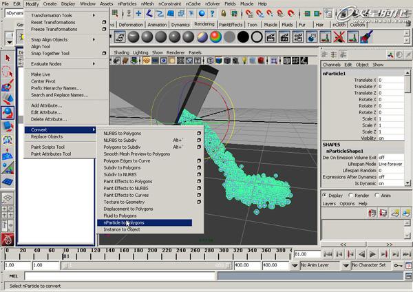Viewport: 413px width, 292px height.
Task: Open option box for Freeze Transformations
Action: (105, 29)
